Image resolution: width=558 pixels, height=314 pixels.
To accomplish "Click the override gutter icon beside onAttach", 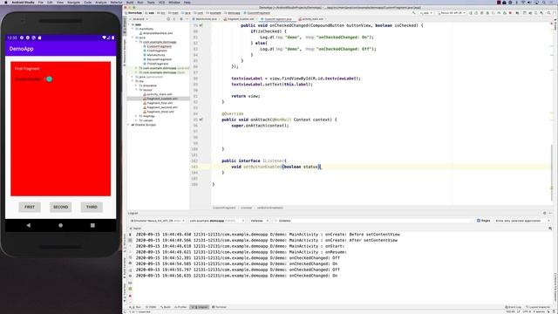I will (x=201, y=119).
